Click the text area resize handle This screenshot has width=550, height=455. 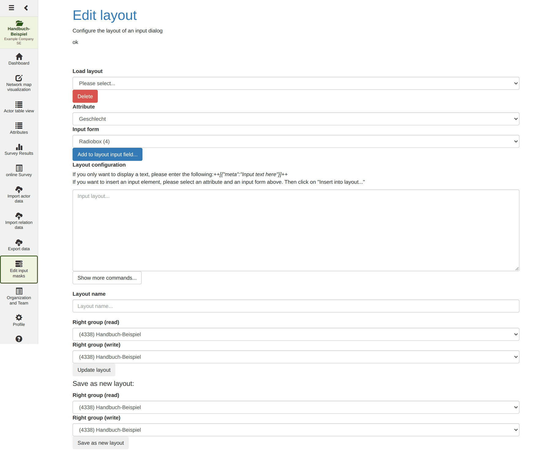coord(517,269)
